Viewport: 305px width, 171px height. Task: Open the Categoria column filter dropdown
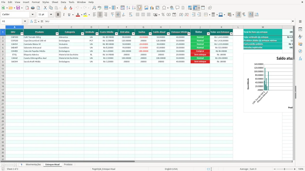(82, 34)
